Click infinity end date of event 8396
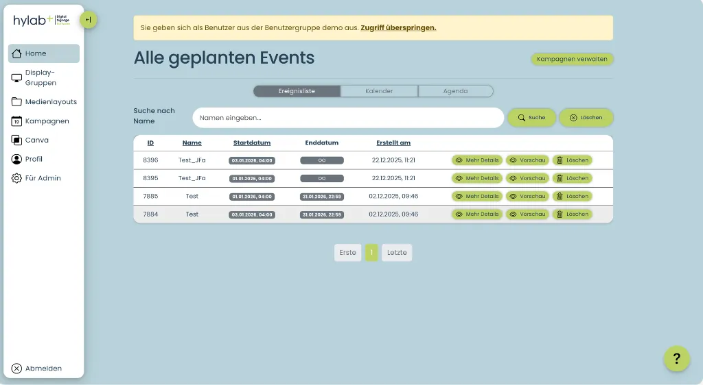703x385 pixels. click(322, 160)
